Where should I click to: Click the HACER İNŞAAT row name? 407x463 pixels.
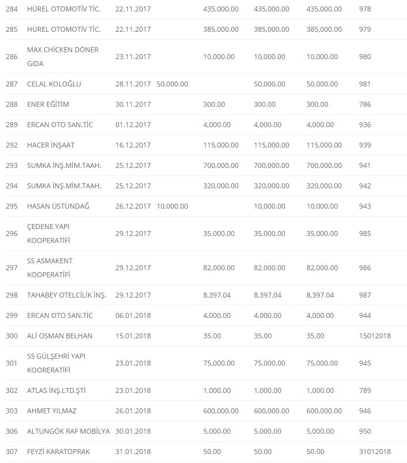tap(51, 145)
